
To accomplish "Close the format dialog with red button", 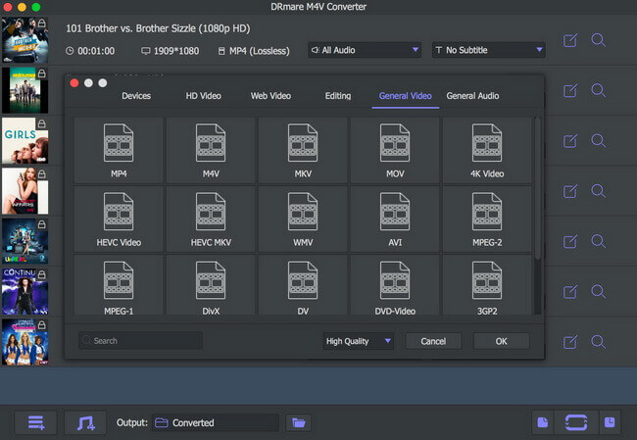I will pos(74,83).
